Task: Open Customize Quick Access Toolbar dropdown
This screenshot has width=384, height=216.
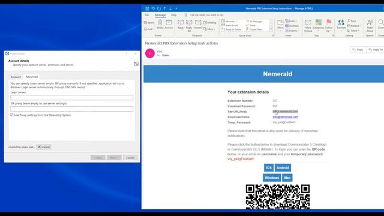Action: [x=176, y=8]
